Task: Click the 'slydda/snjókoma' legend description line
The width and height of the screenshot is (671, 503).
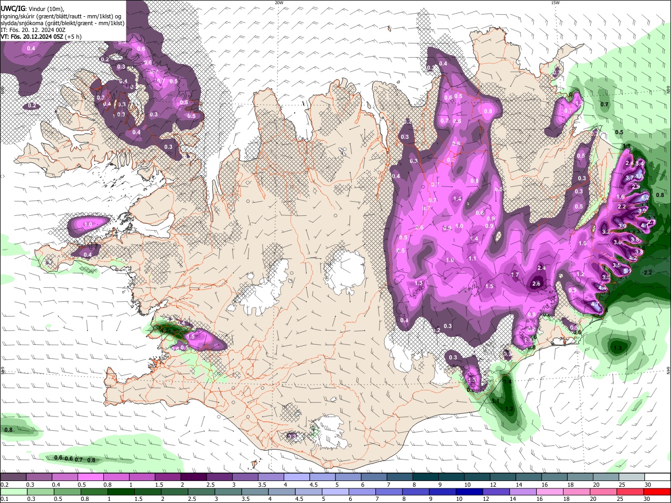Action: (62, 23)
